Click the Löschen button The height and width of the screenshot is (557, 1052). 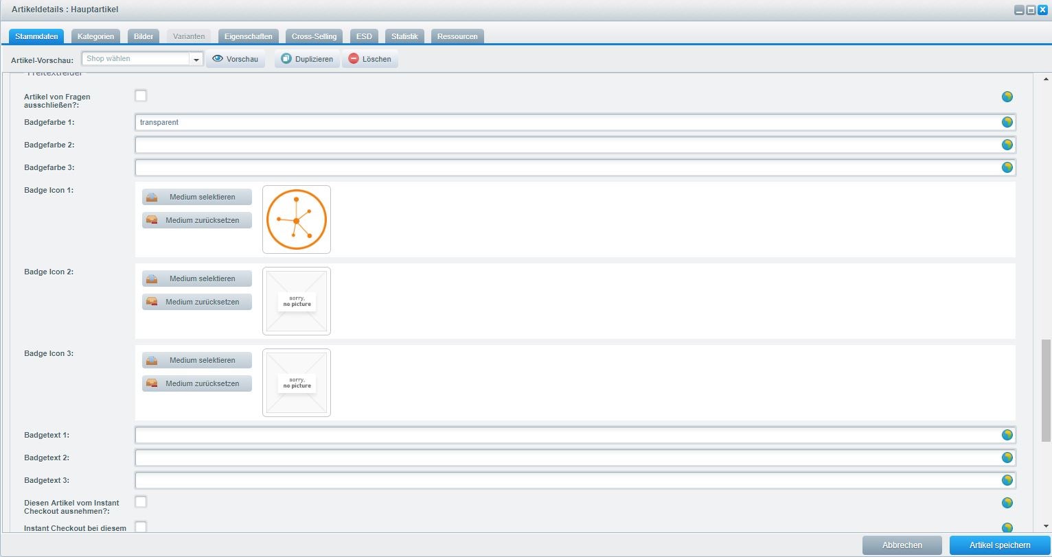(369, 59)
